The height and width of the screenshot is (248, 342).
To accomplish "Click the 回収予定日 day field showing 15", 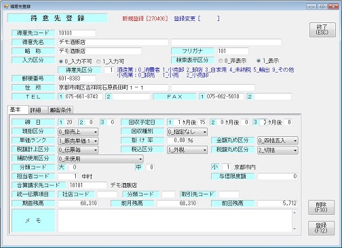I will tap(202, 123).
